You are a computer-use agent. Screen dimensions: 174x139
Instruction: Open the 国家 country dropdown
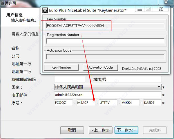coord(108,87)
